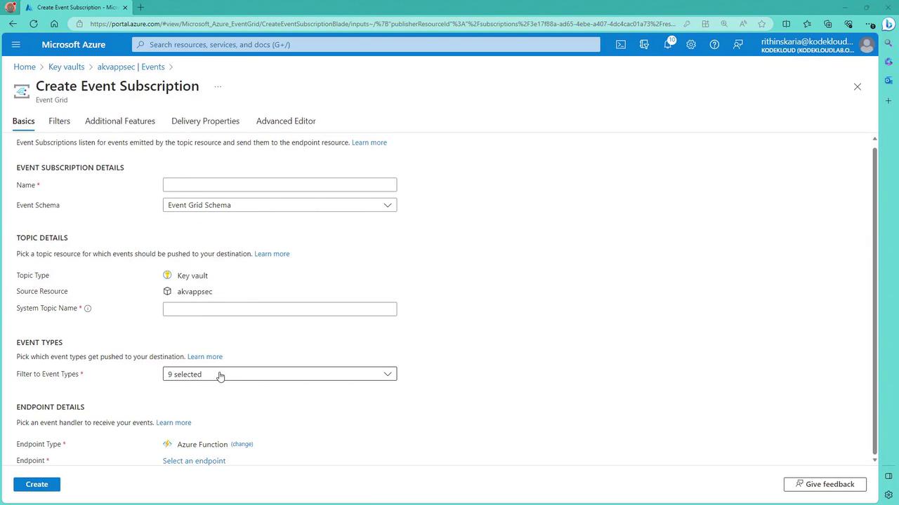Open Cloud Shell from the Azure header
Viewport: 899px width, 505px height.
[621, 45]
